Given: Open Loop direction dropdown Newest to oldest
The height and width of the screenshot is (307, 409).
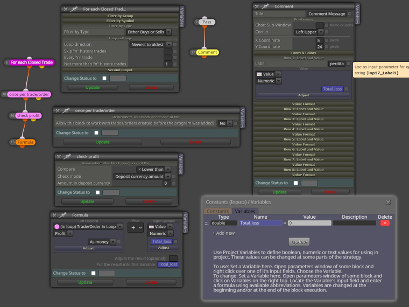Looking at the screenshot, I should point(151,45).
